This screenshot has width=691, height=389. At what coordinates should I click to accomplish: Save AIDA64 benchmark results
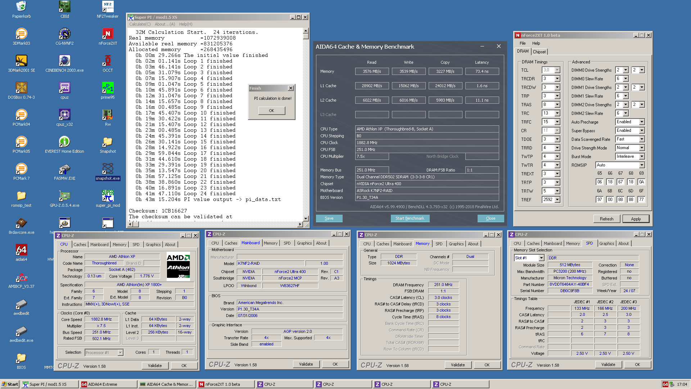[x=329, y=218]
